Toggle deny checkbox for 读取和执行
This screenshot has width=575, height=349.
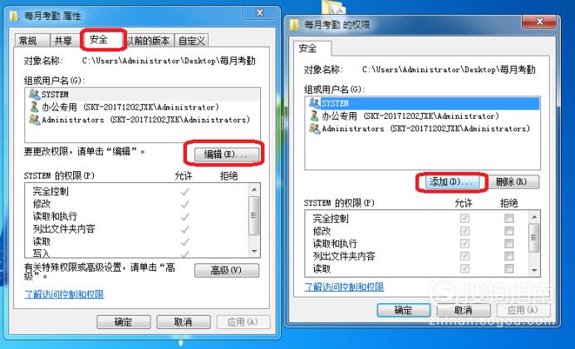(509, 243)
